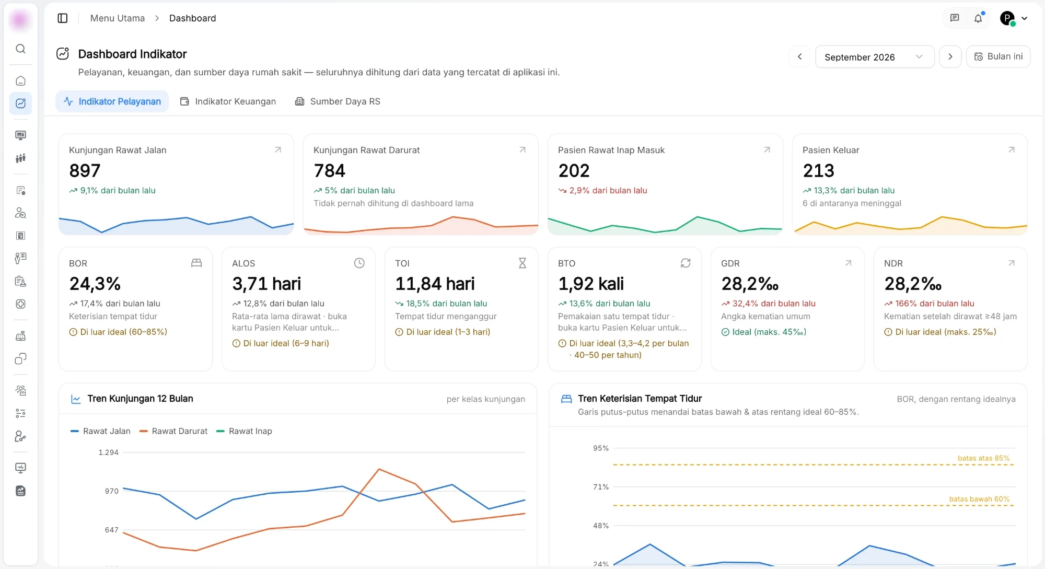The width and height of the screenshot is (1045, 569).
Task: Open the Kunjungan Rawat Darurat detail arrow
Action: pos(522,150)
